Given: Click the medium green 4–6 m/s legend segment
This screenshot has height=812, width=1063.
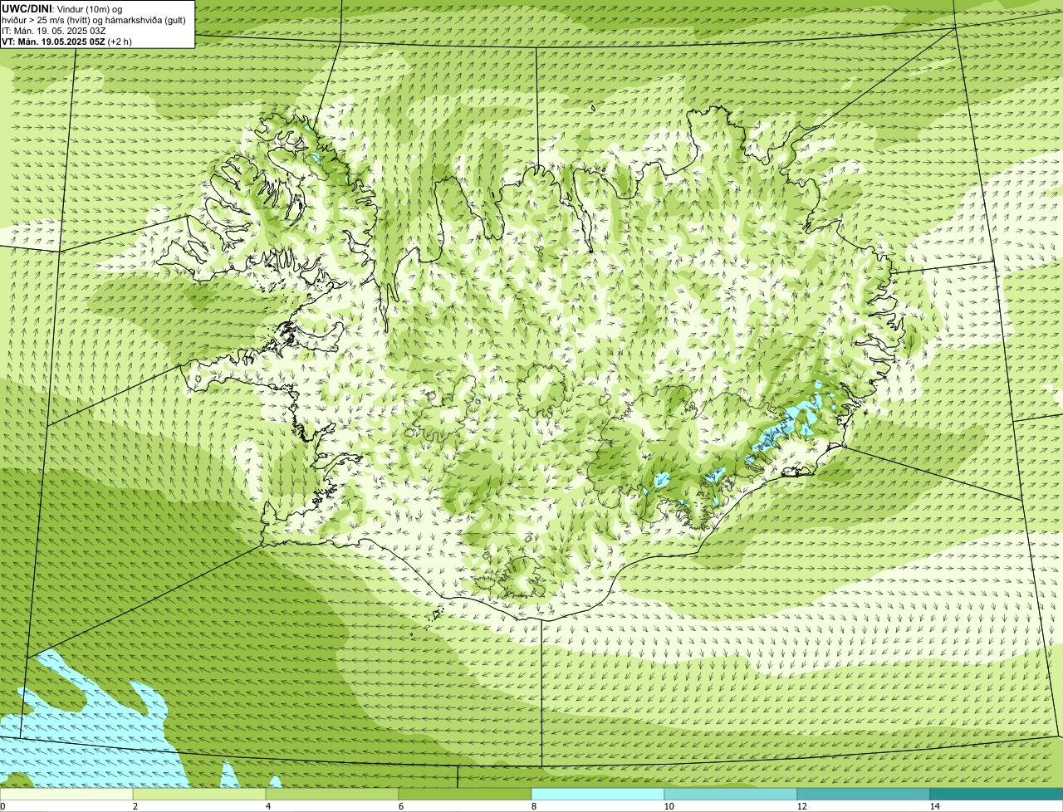Looking at the screenshot, I should pyautogui.click(x=332, y=794).
